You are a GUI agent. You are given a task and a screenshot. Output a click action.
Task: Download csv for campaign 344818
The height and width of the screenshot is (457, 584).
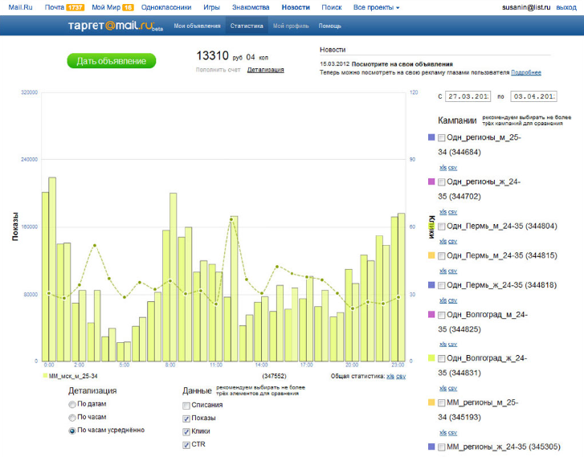pos(452,300)
